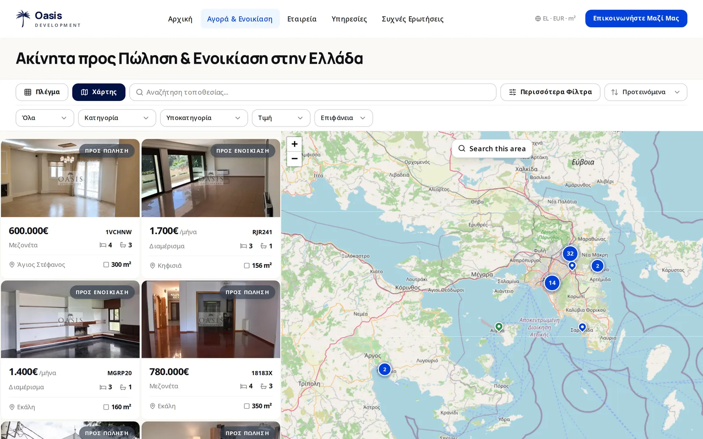This screenshot has height=439, width=703.
Task: Open the 1.700€ Κηφισιά apartment photo
Action: (x=211, y=178)
